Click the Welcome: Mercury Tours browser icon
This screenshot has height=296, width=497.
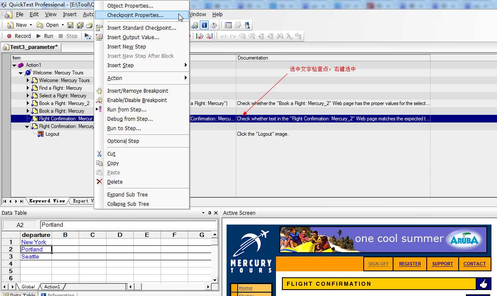point(28,72)
